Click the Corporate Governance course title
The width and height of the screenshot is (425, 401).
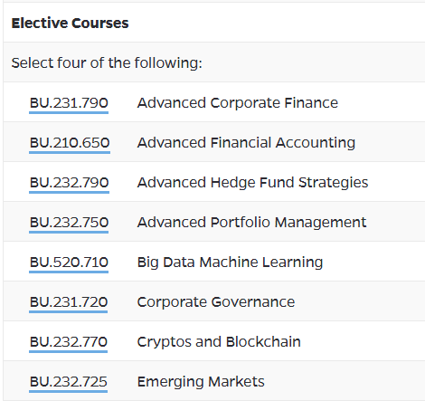coord(216,302)
